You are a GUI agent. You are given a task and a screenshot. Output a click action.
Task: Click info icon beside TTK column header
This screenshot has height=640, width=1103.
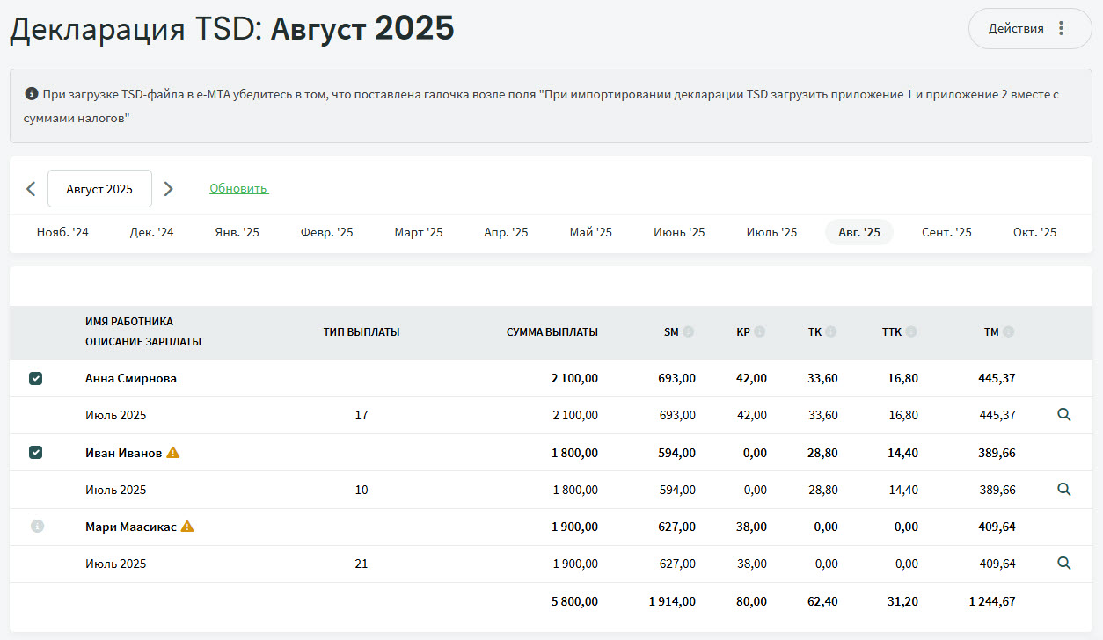coord(911,332)
